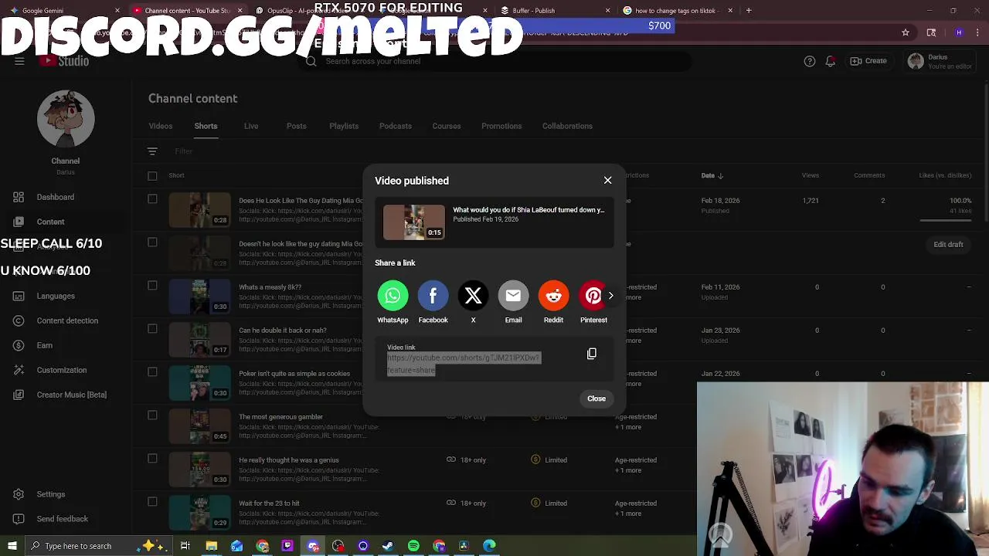Screen dimensions: 989x556
Task: Share the video by Email icon
Action: (513, 296)
